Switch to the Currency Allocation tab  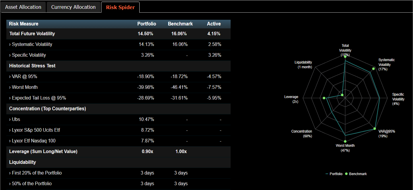click(73, 7)
